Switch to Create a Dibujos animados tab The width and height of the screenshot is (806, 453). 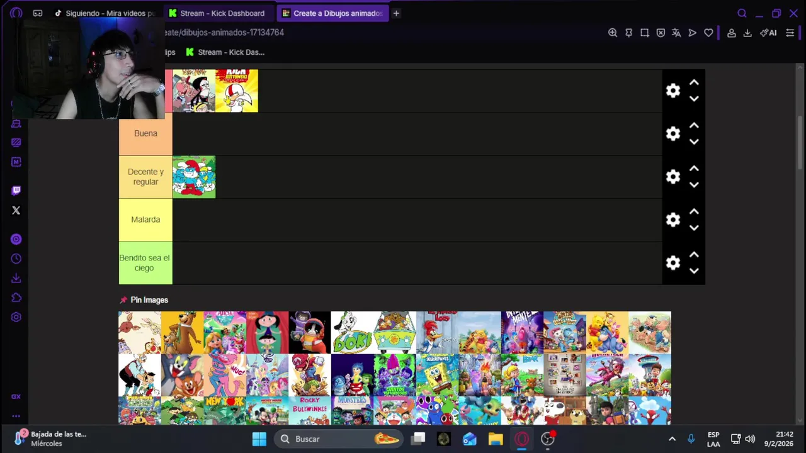click(332, 13)
